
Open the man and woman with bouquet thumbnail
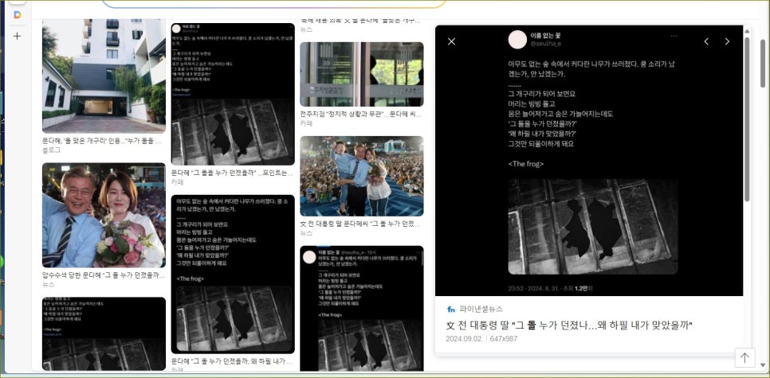(x=104, y=215)
